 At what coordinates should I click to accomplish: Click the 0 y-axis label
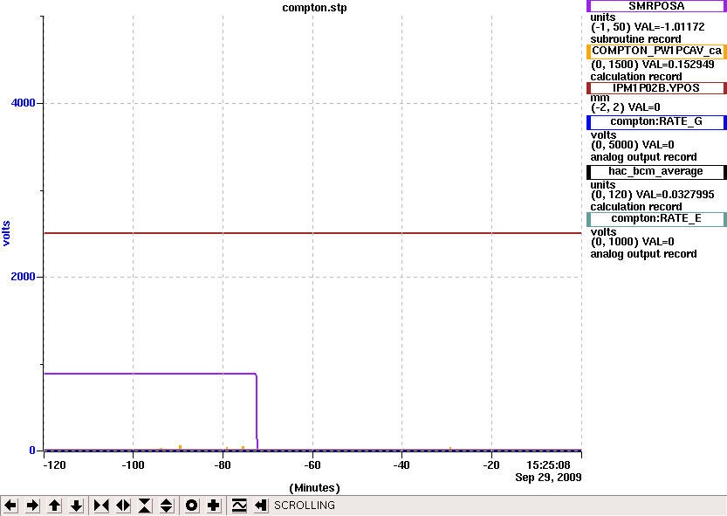[x=32, y=451]
